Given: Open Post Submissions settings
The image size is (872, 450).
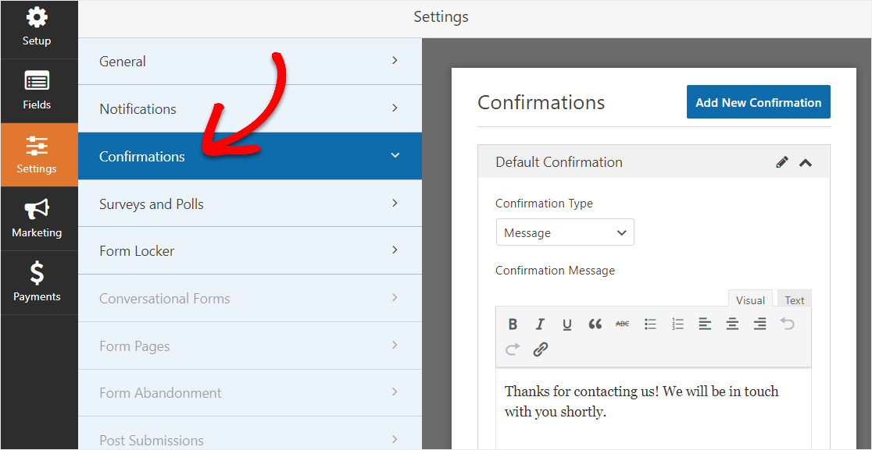Looking at the screenshot, I should coord(250,434).
